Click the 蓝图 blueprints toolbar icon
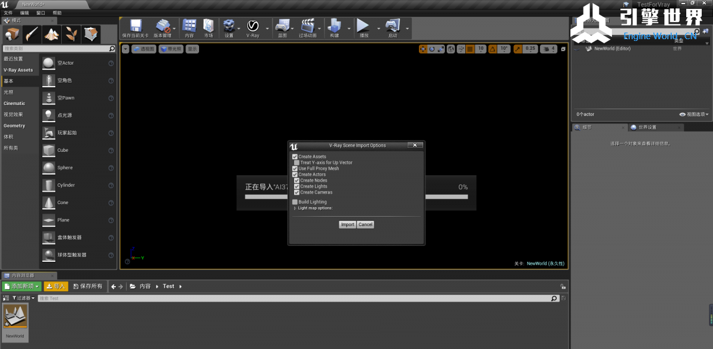This screenshot has height=349, width=713. tap(282, 26)
